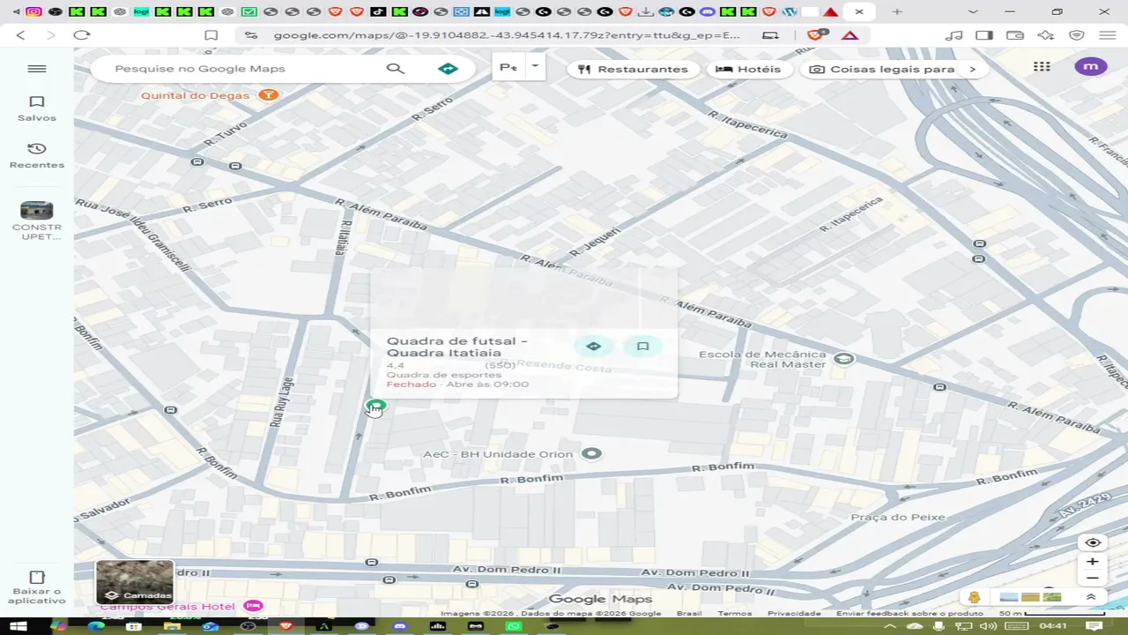1128x635 pixels.
Task: Open the taskbar volume control
Action: coord(987,626)
